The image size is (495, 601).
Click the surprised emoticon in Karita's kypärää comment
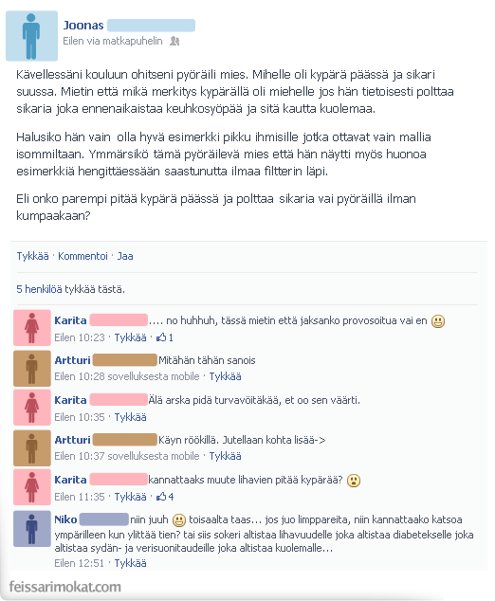point(353,481)
